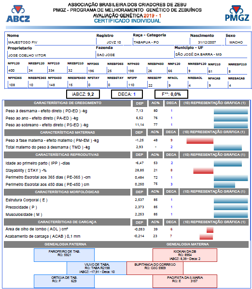Click the ABCZ logo
This screenshot has width=252, height=289.
[18, 14]
